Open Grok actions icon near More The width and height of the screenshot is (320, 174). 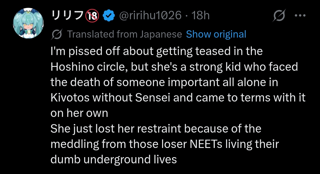[x=279, y=15]
